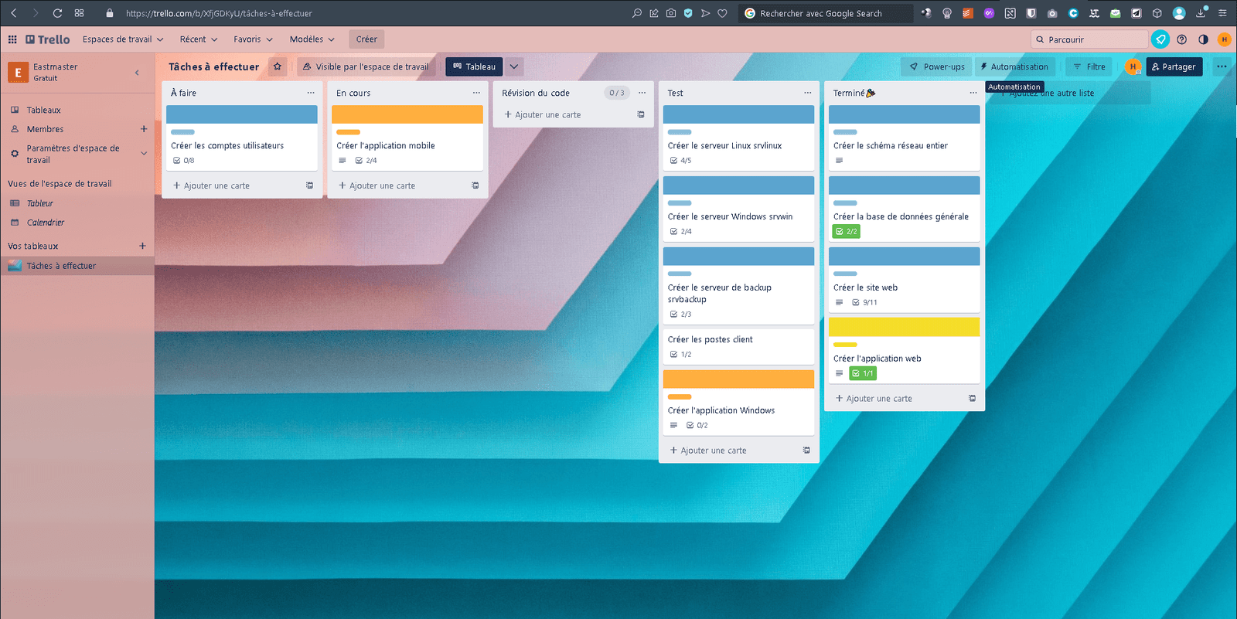Image resolution: width=1237 pixels, height=619 pixels.
Task: Click the Créer button
Action: (366, 39)
